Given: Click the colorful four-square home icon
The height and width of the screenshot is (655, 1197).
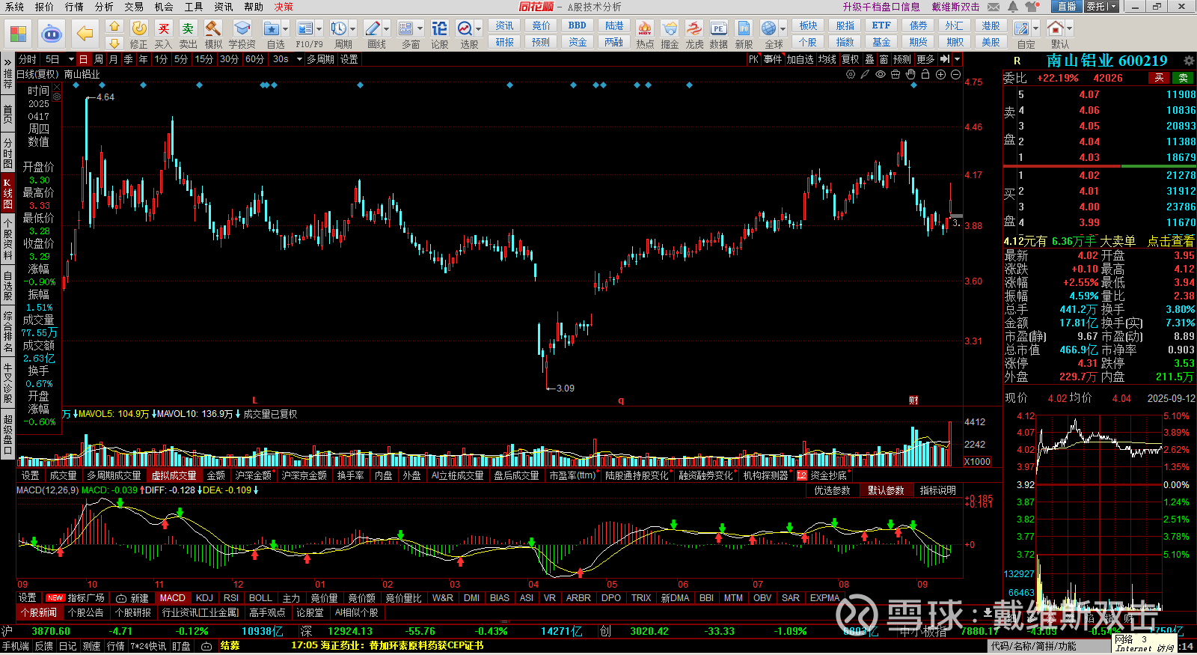Looking at the screenshot, I should [18, 34].
